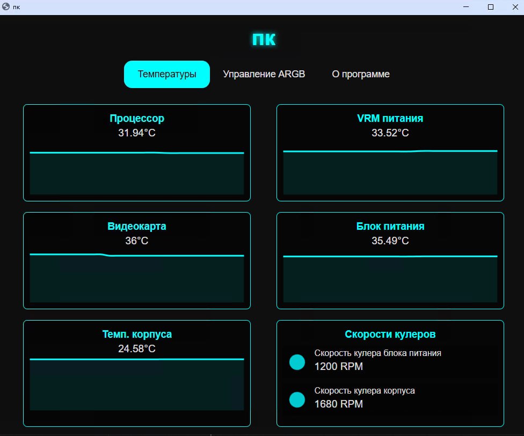Image resolution: width=524 pixels, height=436 pixels.
Task: Click the power supply fan indicator circle
Action: point(297,362)
